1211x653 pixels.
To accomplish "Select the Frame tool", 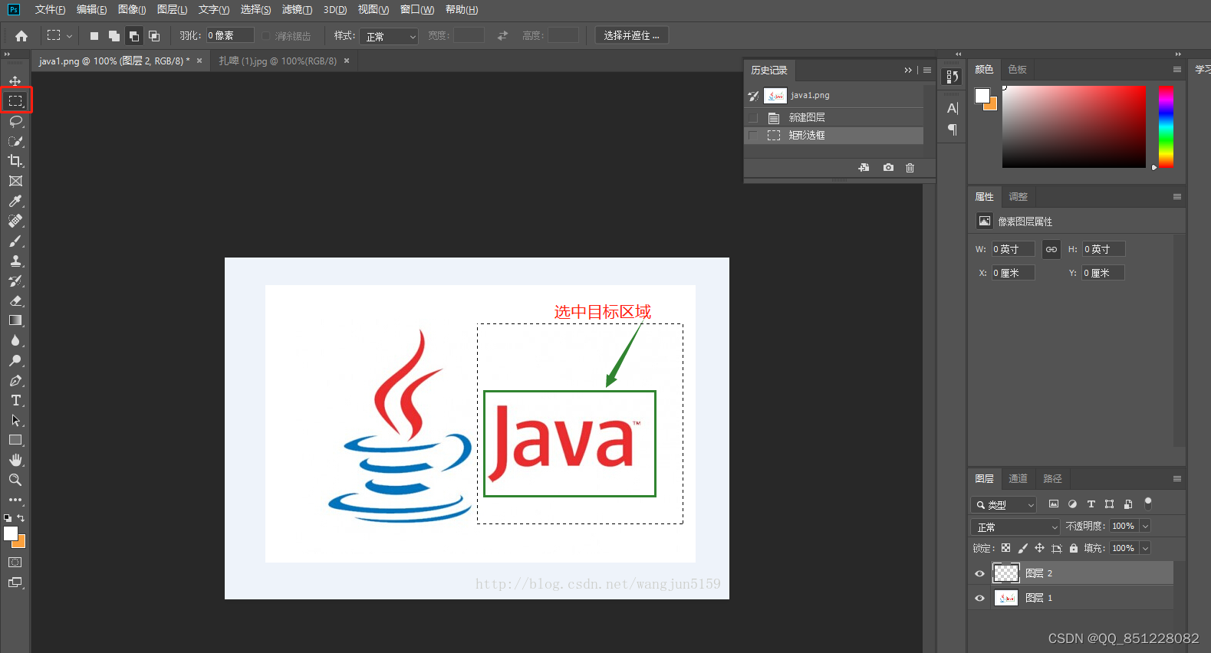I will (15, 181).
